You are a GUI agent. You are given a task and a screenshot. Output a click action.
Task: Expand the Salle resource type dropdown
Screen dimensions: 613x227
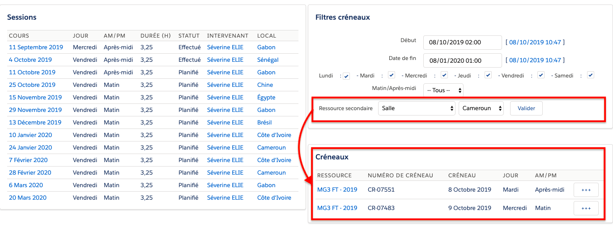[416, 108]
